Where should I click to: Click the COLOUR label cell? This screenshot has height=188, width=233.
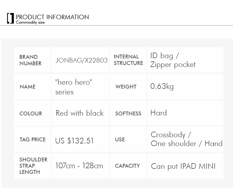point(32,113)
